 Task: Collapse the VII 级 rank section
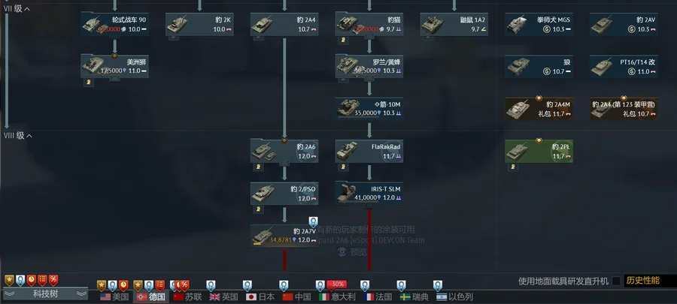point(17,8)
